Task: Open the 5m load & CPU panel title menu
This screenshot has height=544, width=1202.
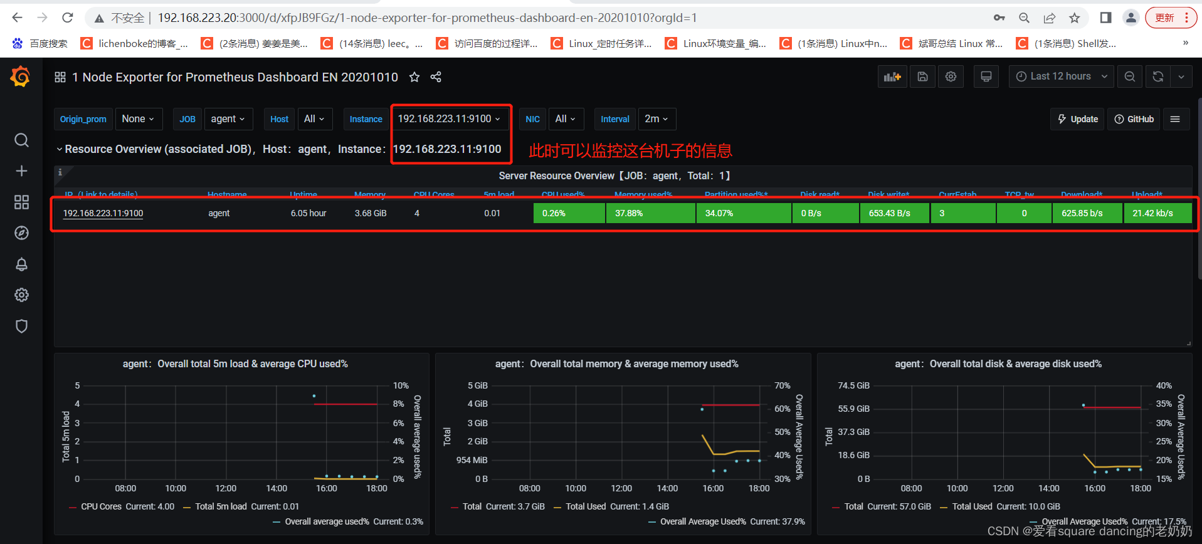Action: pos(235,364)
